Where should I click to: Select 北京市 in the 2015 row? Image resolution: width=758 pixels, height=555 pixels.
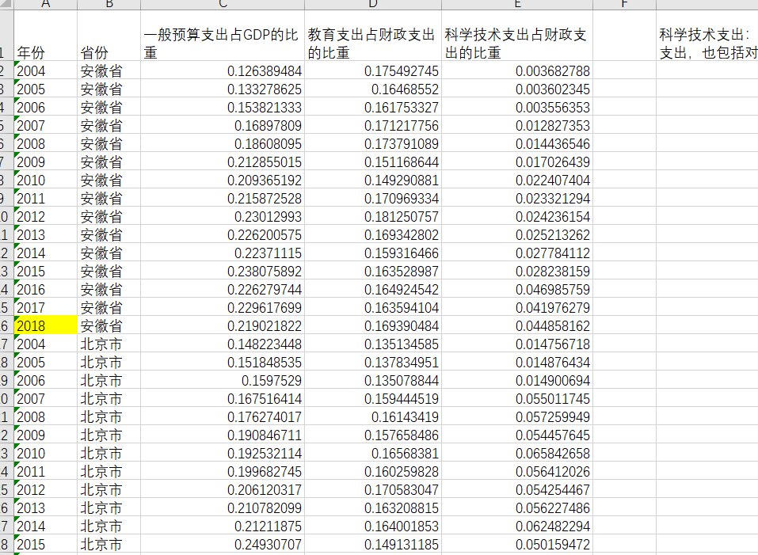click(x=109, y=544)
